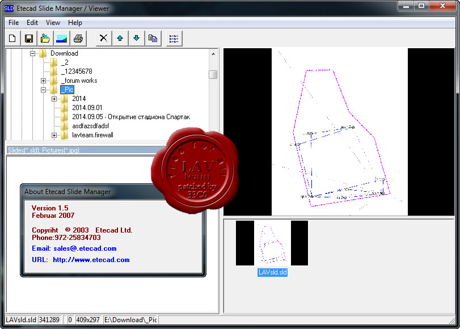
Task: Click the Delete X toolbar icon
Action: pyautogui.click(x=104, y=39)
